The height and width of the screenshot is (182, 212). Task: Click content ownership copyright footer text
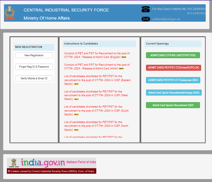click(51, 171)
